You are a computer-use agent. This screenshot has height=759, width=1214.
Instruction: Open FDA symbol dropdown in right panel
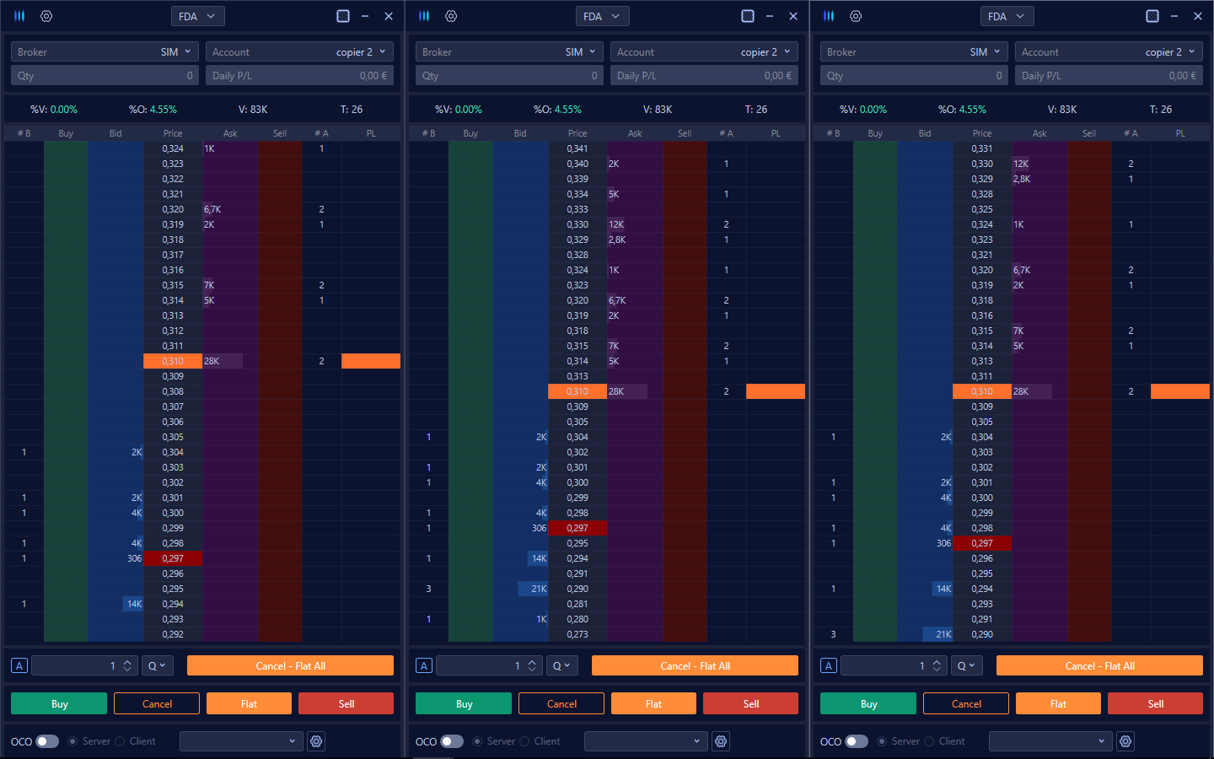click(1007, 16)
